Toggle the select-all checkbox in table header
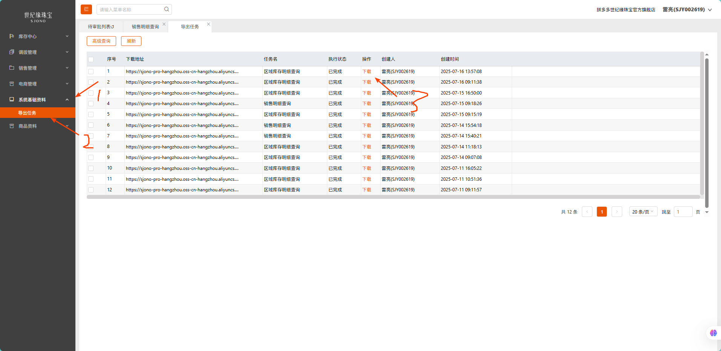Image resolution: width=721 pixels, height=351 pixels. [91, 60]
